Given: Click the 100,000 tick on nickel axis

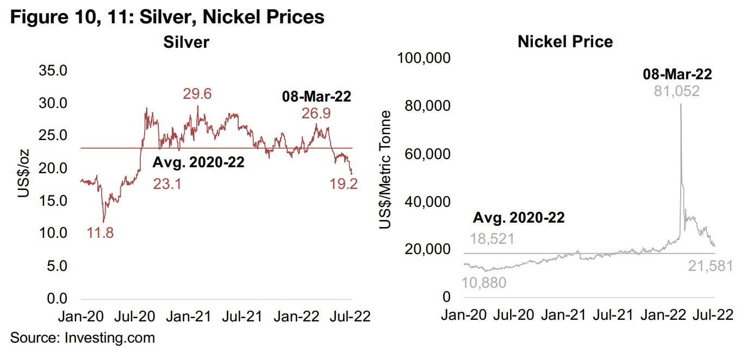Looking at the screenshot, I should click(x=424, y=57).
